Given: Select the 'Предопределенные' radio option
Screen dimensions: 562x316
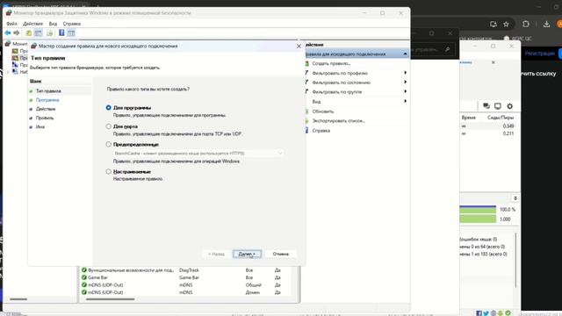Looking at the screenshot, I should tap(108, 144).
